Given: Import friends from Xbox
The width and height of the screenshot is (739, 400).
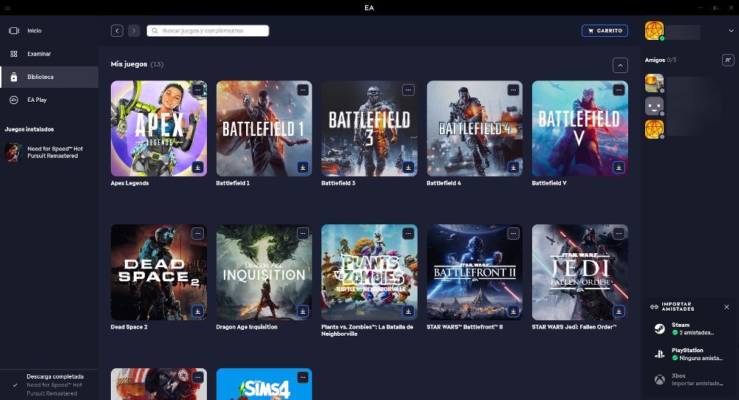Looking at the screenshot, I should tap(690, 379).
